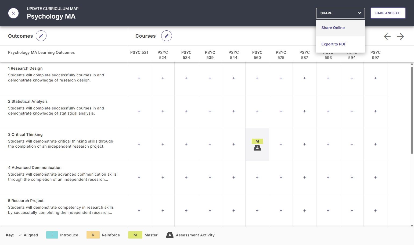Click the Reinforce color swatch in key
This screenshot has width=414, height=245.
point(93,235)
